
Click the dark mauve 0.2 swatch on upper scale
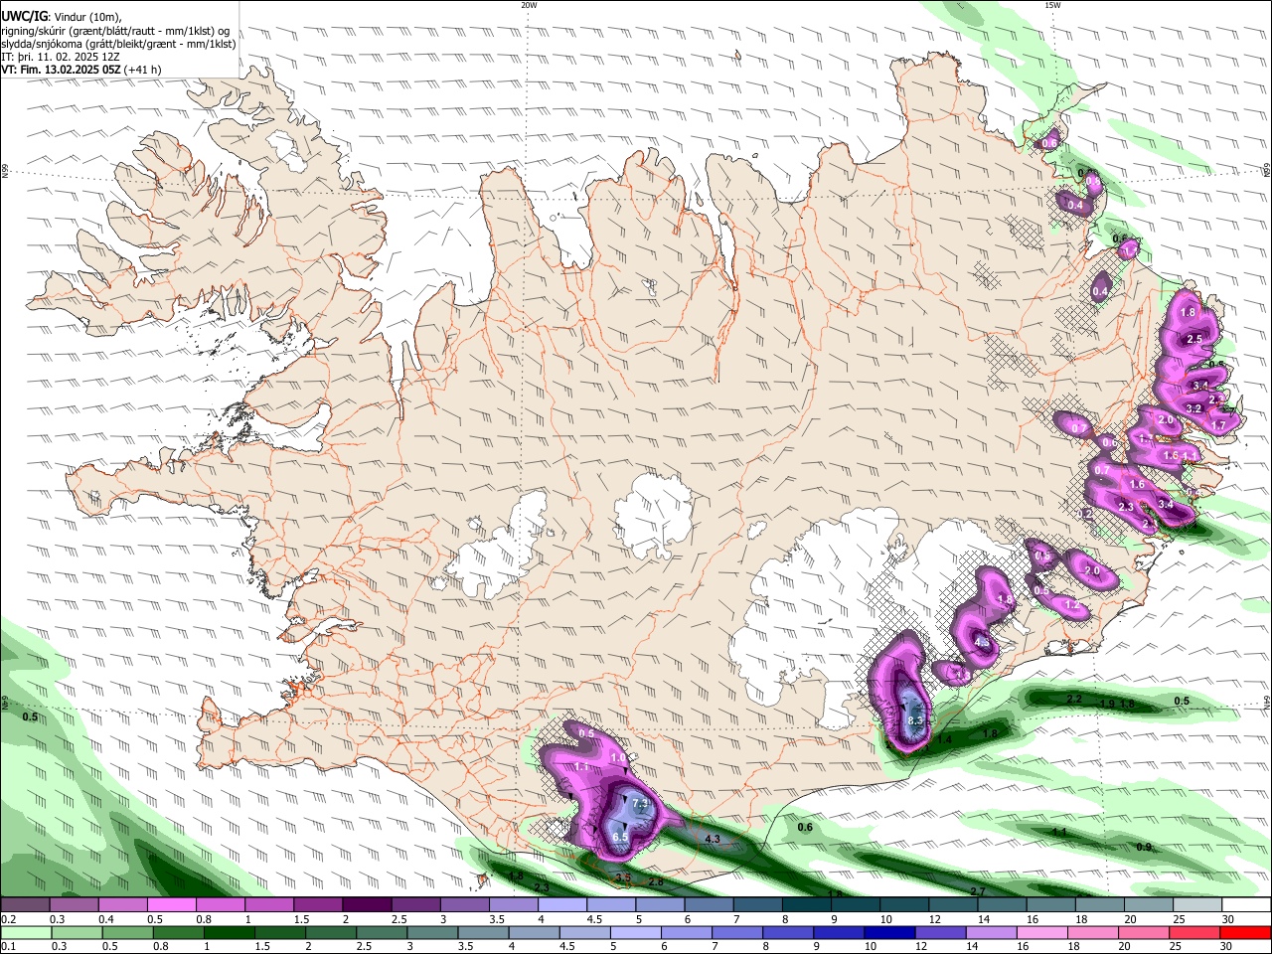click(24, 904)
